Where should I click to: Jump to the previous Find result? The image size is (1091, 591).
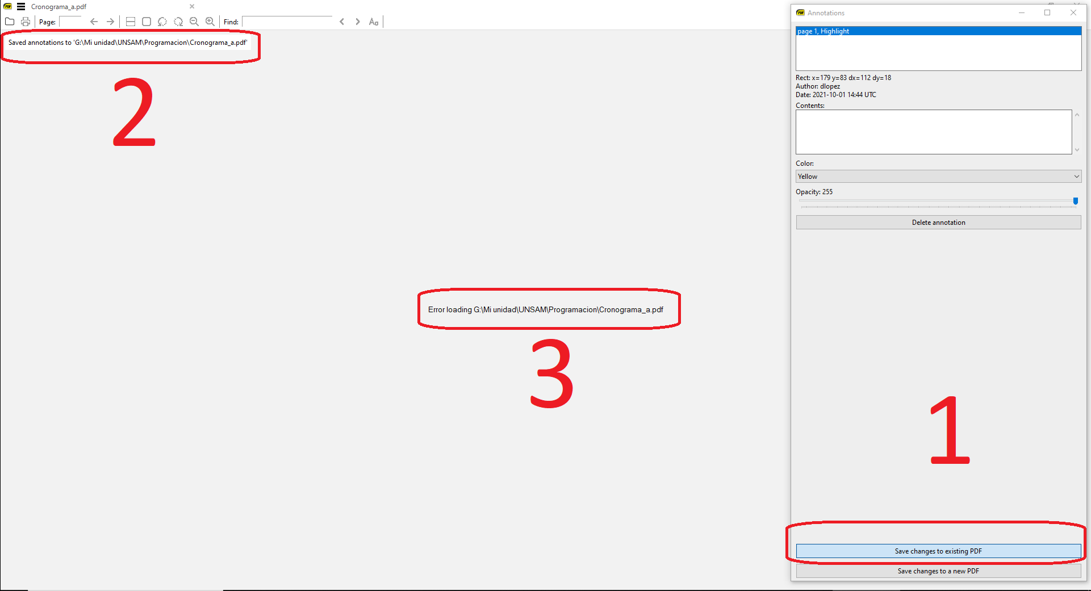(x=342, y=22)
